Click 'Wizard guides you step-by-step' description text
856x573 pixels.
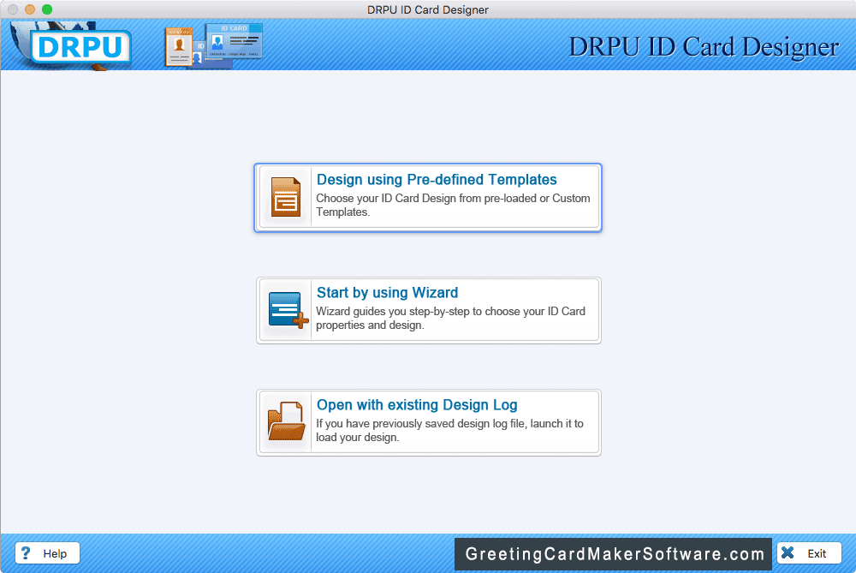450,318
